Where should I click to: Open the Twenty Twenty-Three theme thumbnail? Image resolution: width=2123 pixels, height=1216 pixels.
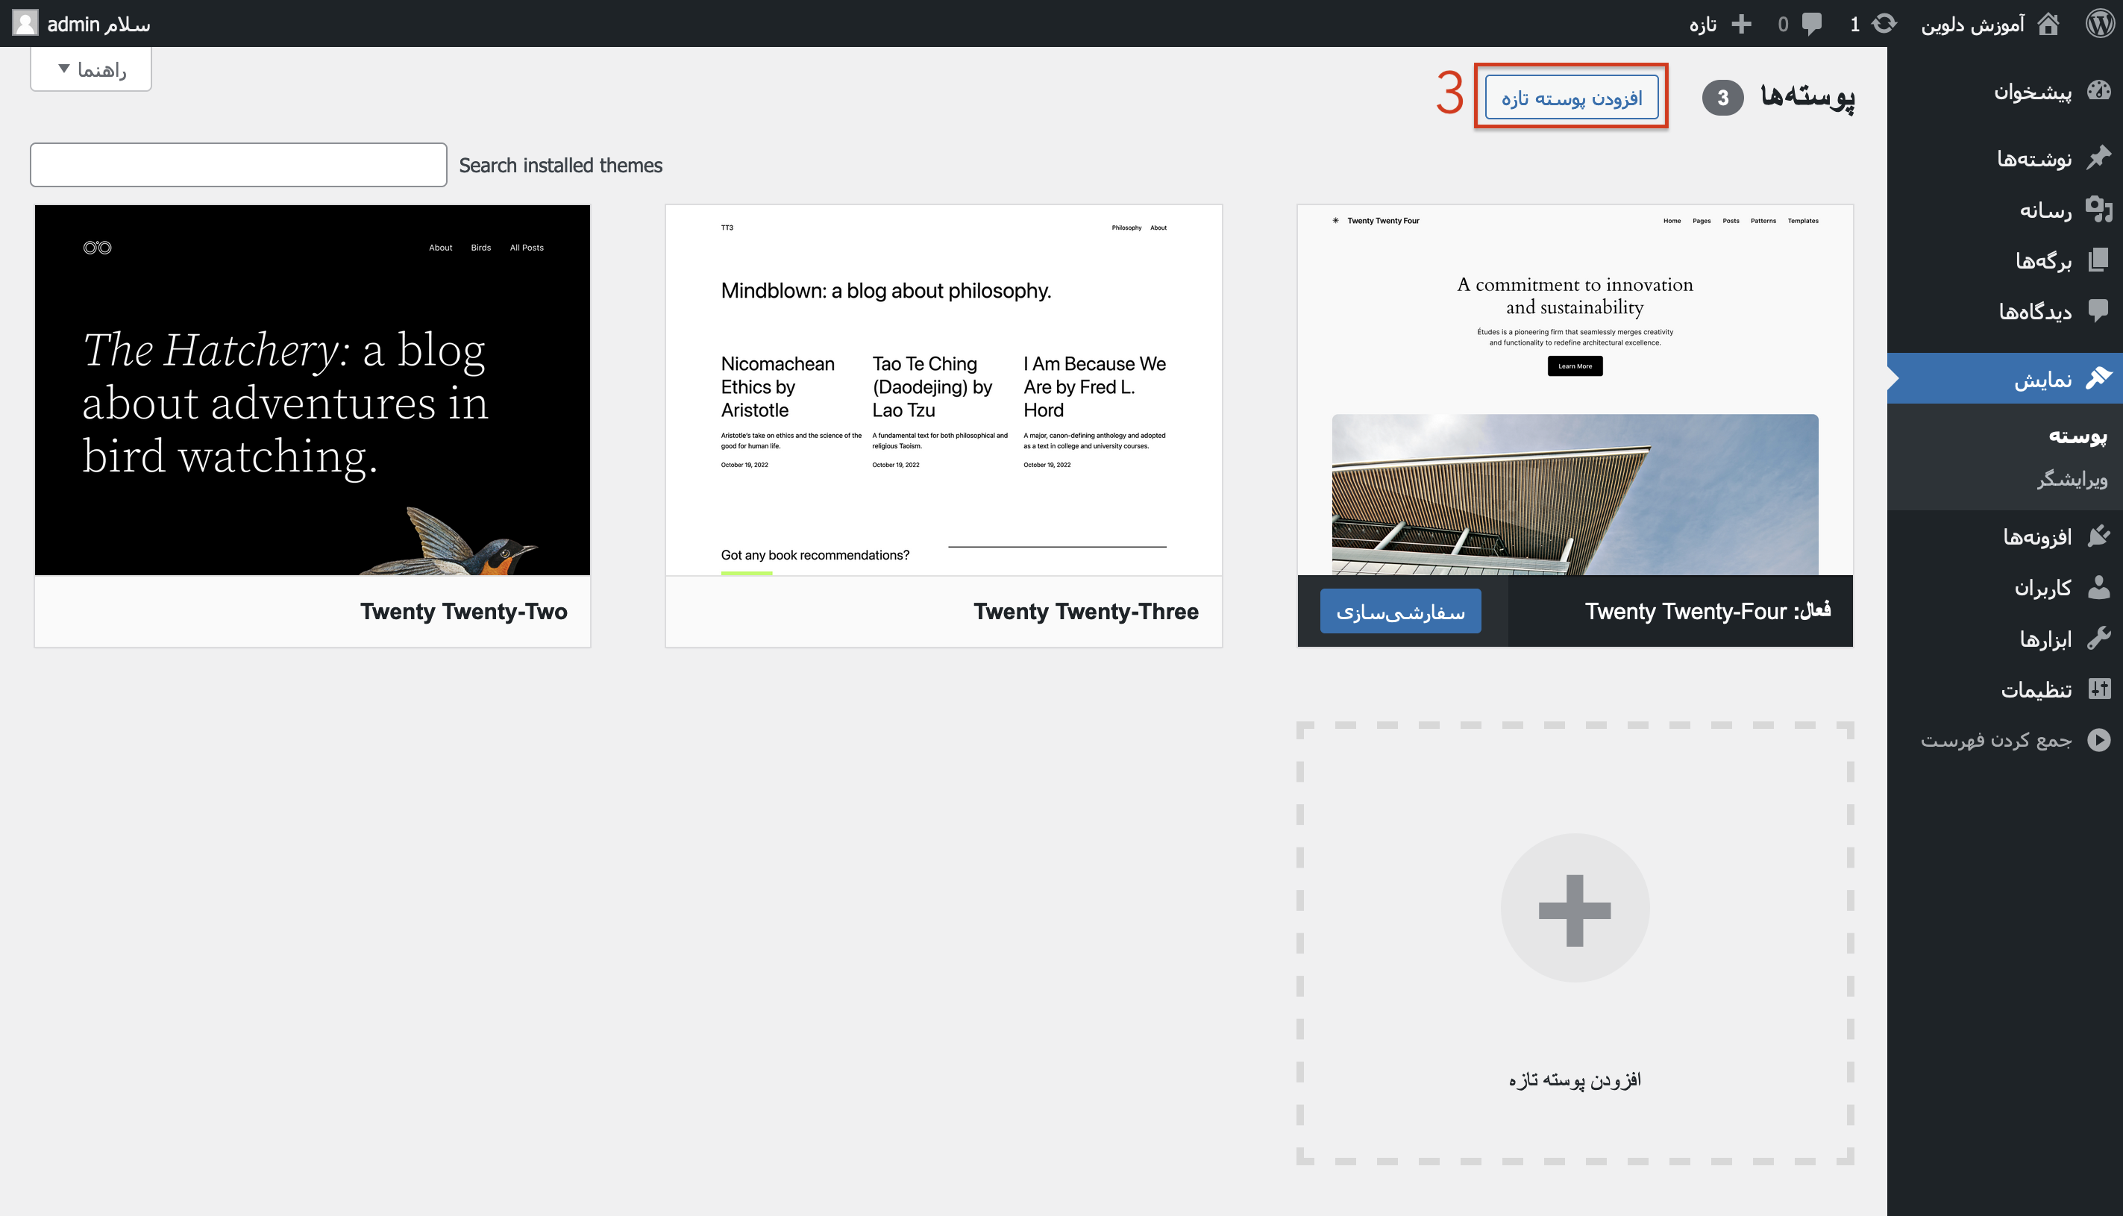[x=944, y=390]
